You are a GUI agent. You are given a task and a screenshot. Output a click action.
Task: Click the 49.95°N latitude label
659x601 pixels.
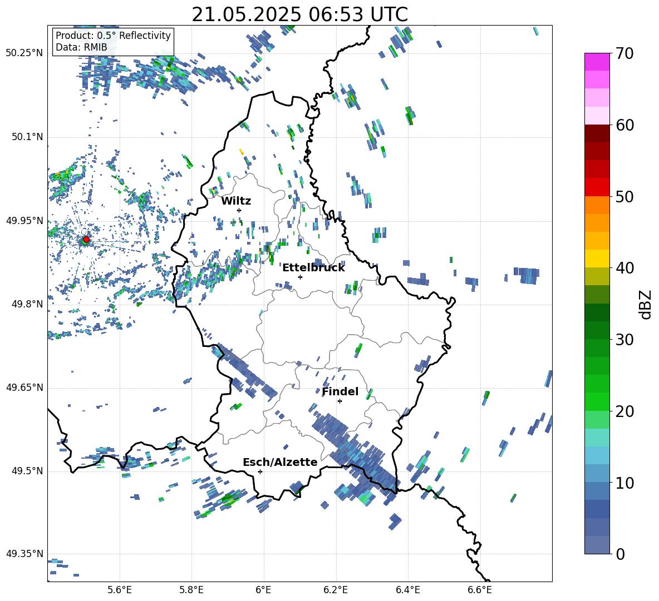[x=24, y=221]
